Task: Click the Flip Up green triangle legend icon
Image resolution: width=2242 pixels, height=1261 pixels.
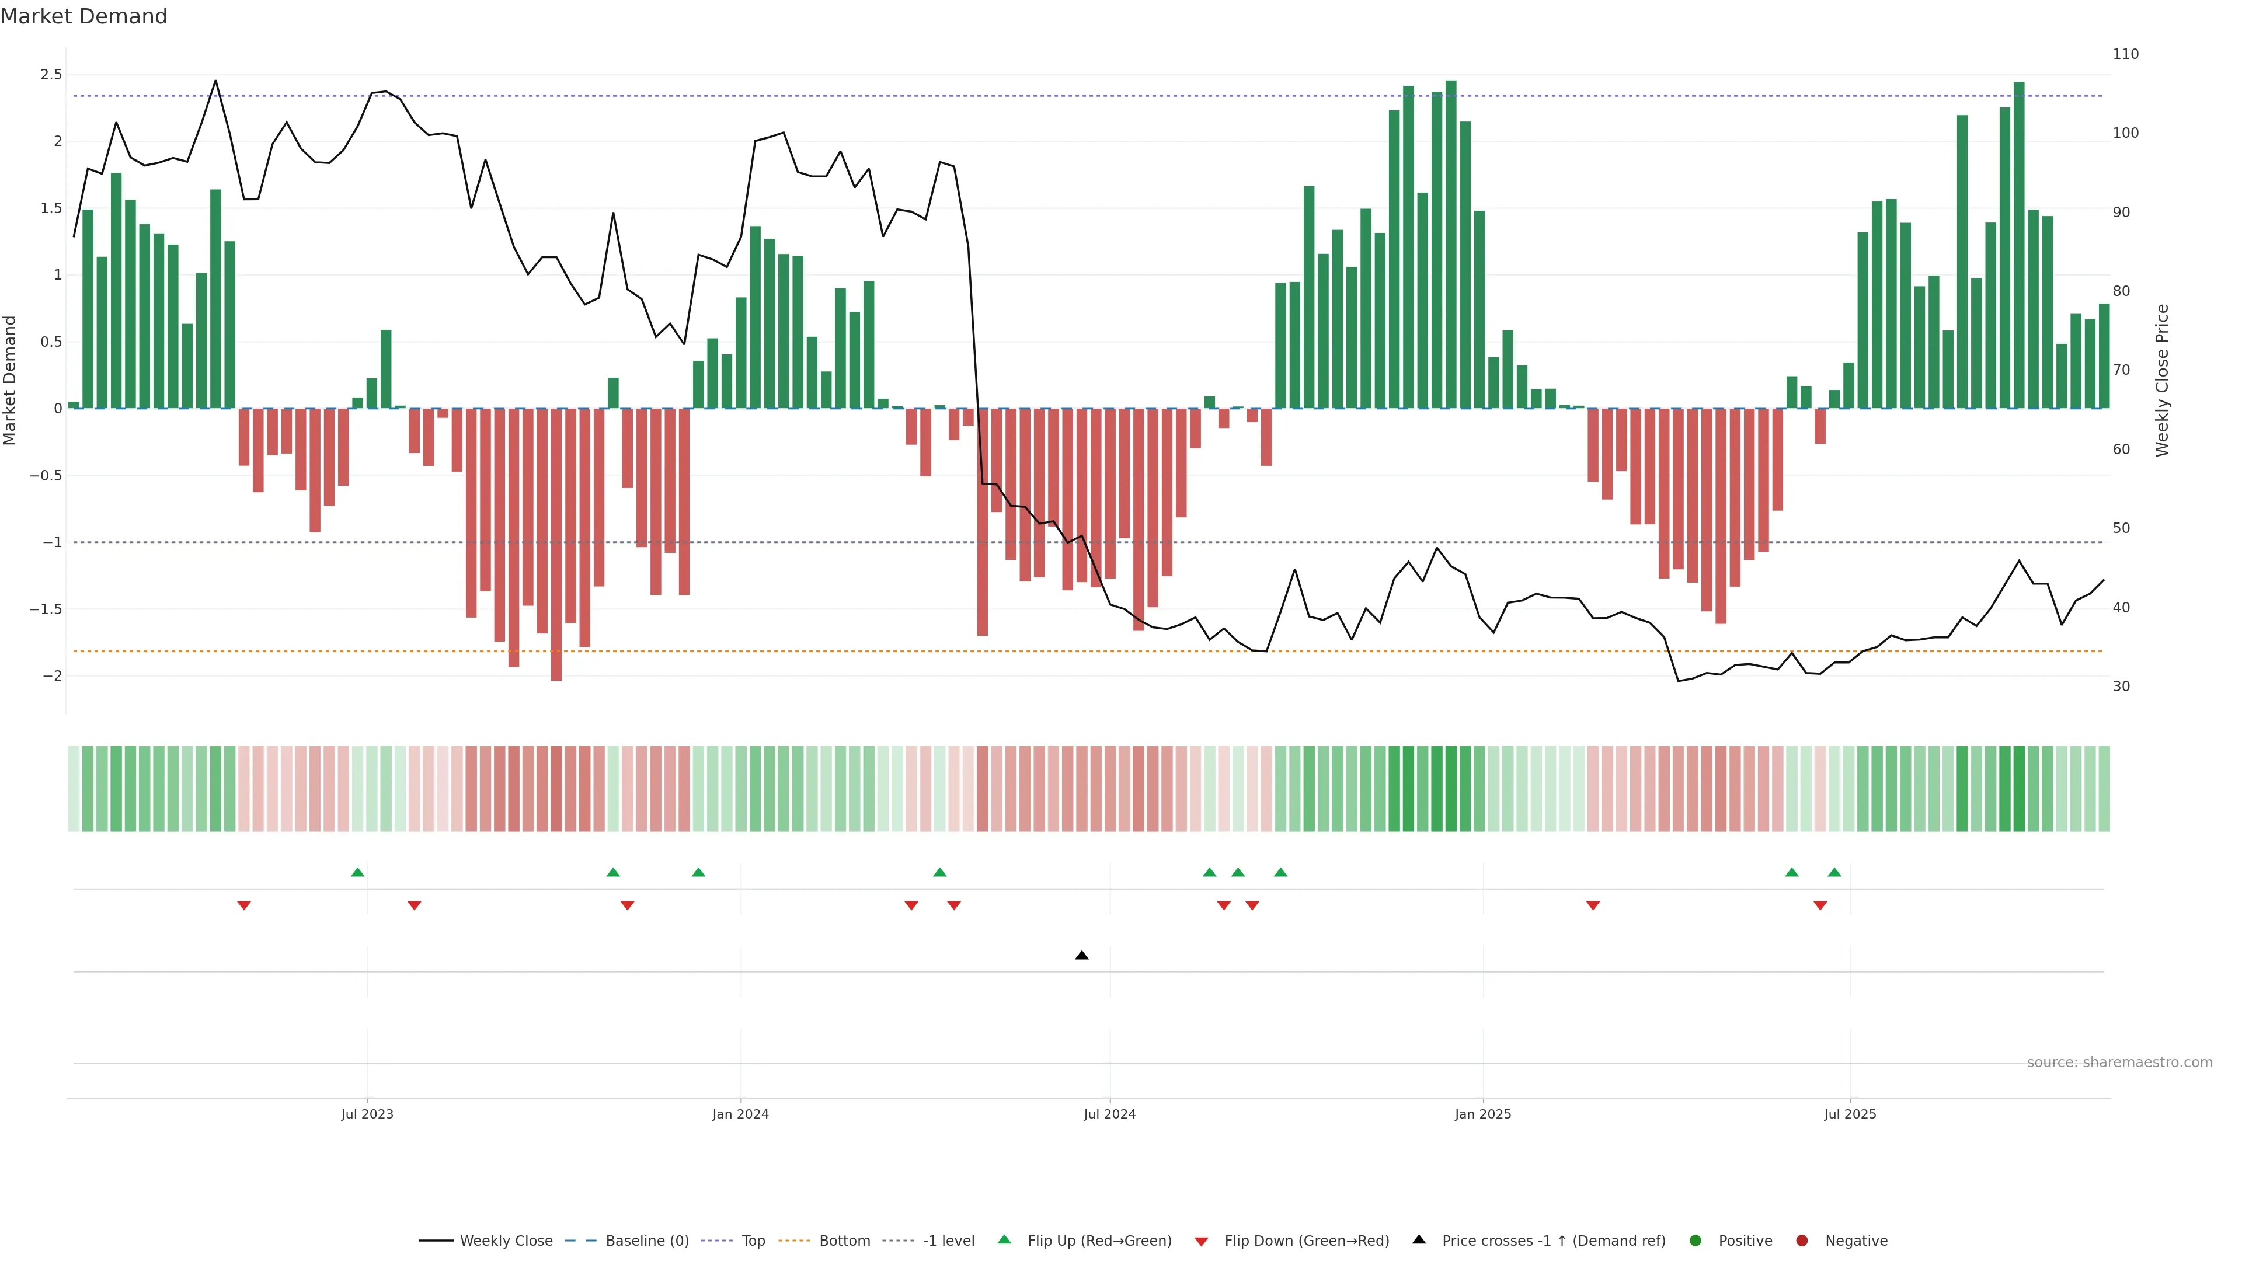Action: pyautogui.click(x=1004, y=1240)
